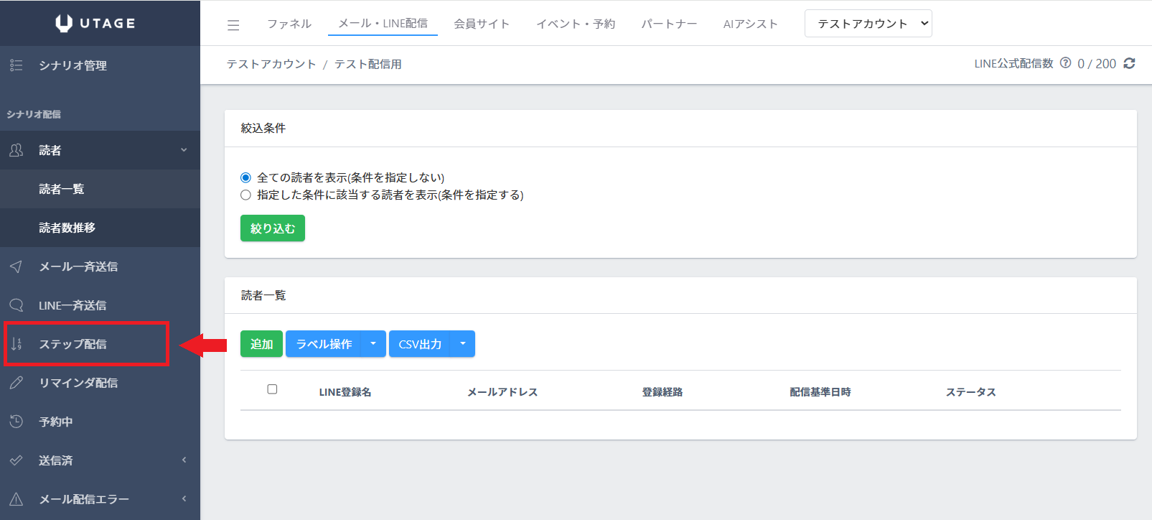Select 全ての読者を表示 radio option

coord(245,177)
